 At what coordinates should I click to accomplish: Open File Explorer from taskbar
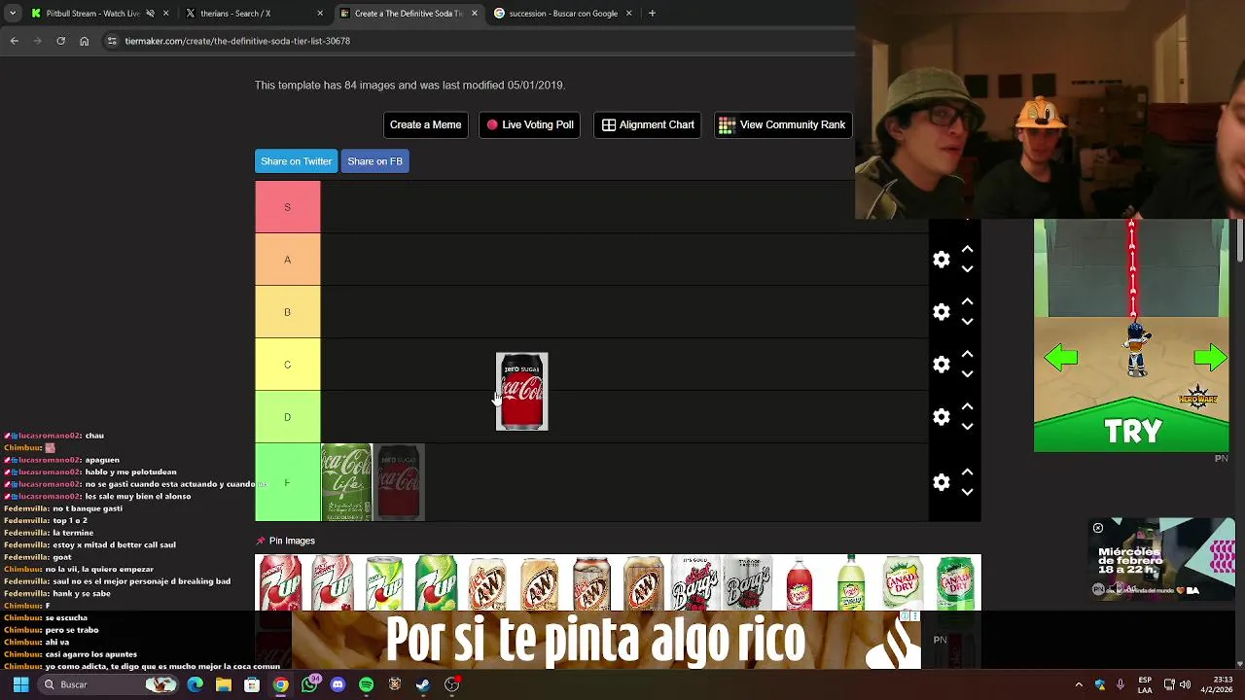224,684
